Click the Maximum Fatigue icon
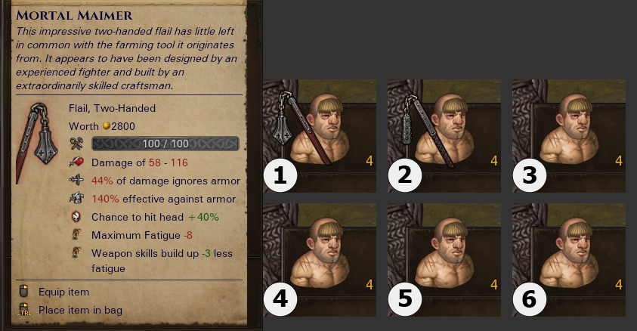Image resolution: width=637 pixels, height=331 pixels. click(76, 234)
